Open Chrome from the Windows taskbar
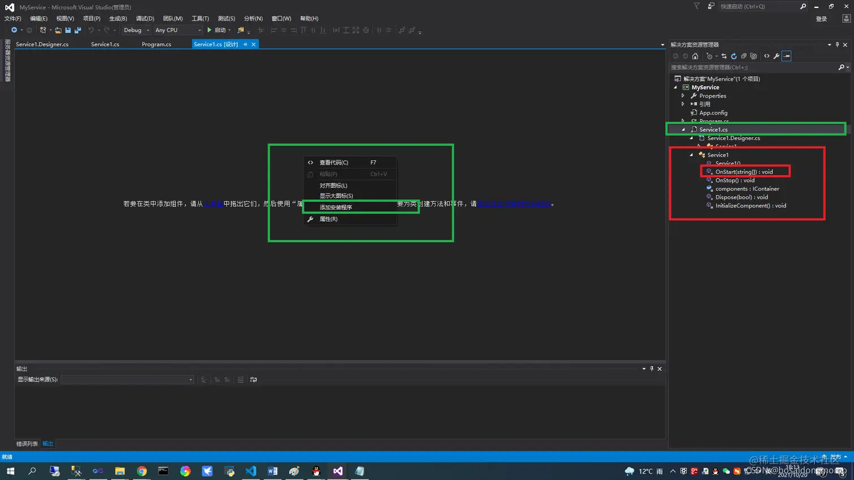This screenshot has width=854, height=480. click(x=142, y=471)
